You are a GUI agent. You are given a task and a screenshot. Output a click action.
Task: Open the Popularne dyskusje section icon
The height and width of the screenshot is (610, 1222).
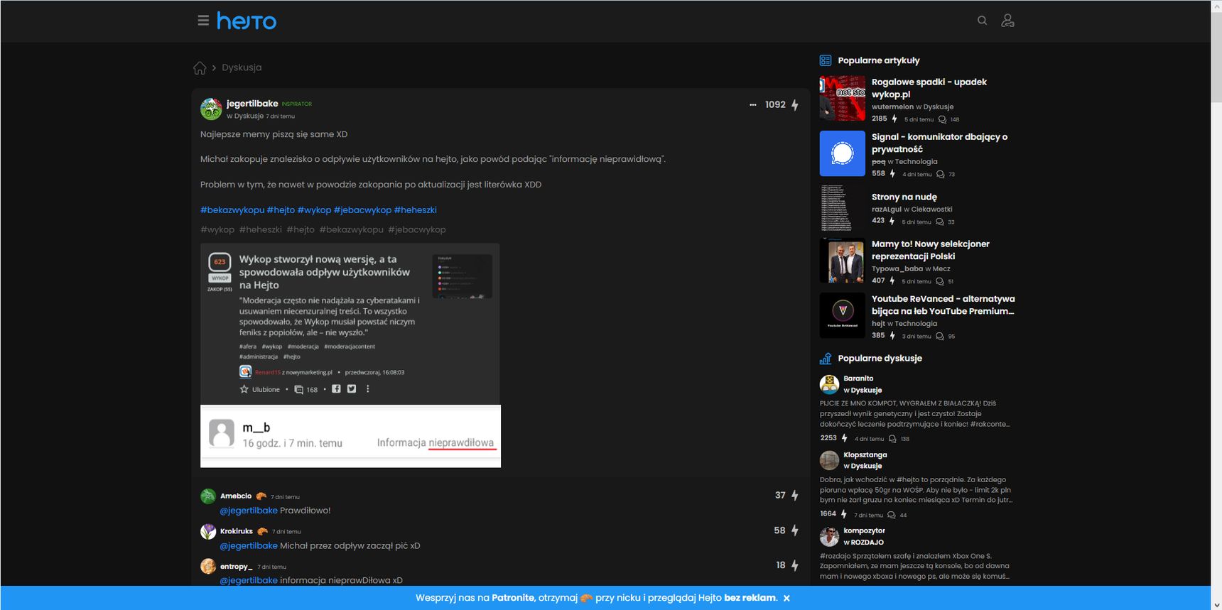(x=826, y=358)
